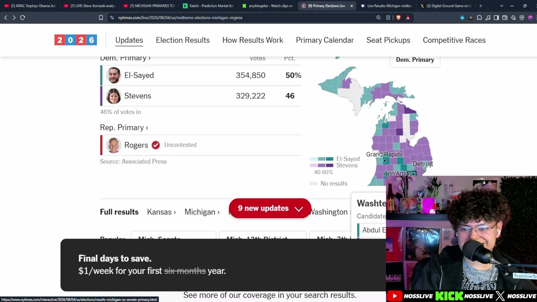537x302 pixels.
Task: Switch to the Michigan Primaries YouTube tab
Action: 149,6
